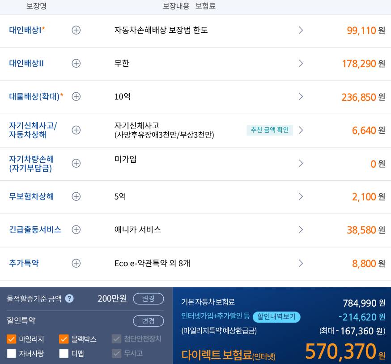Click the plus icon beside 무보험차상해

coord(76,196)
